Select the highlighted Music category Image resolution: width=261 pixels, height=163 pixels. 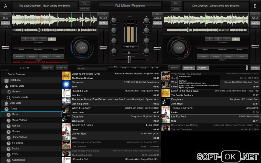[x=31, y=114]
